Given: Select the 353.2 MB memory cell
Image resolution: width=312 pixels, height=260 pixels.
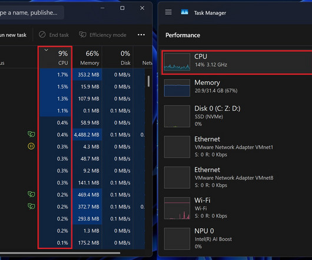Looking at the screenshot, I should [87, 75].
